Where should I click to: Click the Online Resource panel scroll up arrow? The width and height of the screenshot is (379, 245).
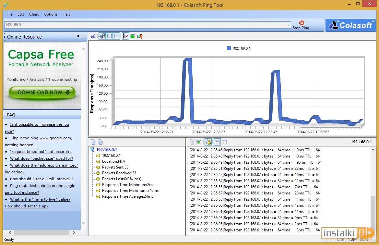83,49
